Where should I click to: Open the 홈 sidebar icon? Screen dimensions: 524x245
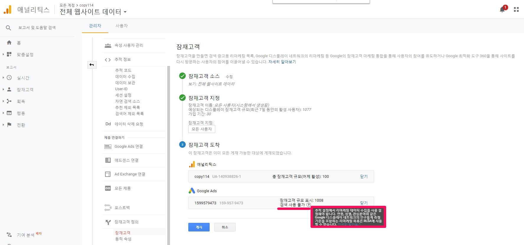(9, 43)
